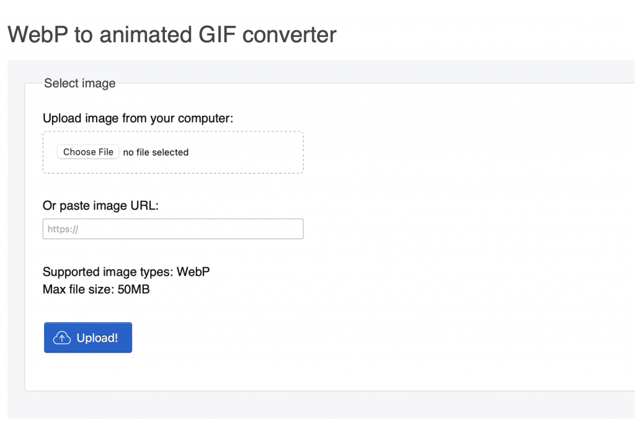Click the "https://" placeholder text

pos(63,229)
